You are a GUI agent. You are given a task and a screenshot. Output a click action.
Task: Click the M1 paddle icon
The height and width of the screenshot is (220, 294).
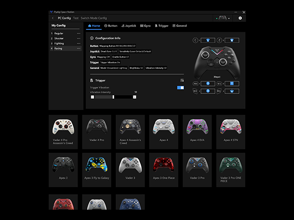(220, 91)
